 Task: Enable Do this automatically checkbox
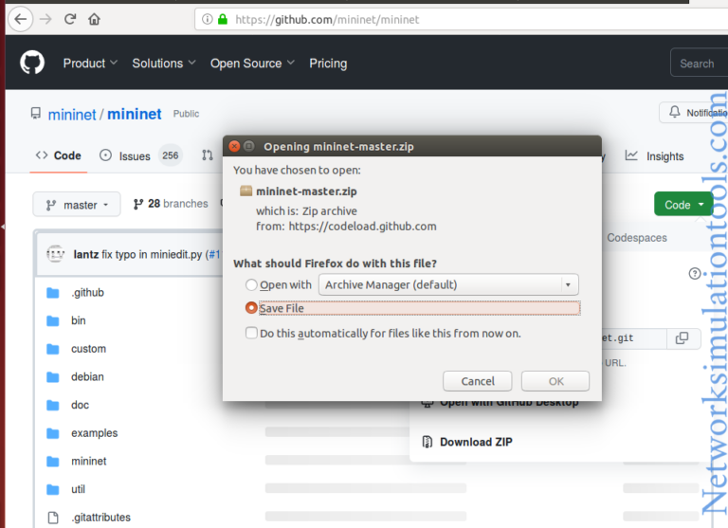point(251,333)
